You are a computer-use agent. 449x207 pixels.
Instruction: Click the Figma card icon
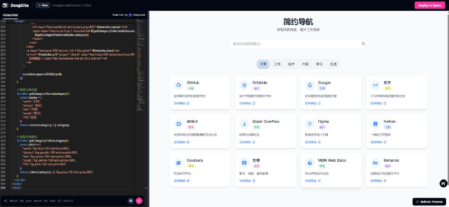[x=310, y=124]
